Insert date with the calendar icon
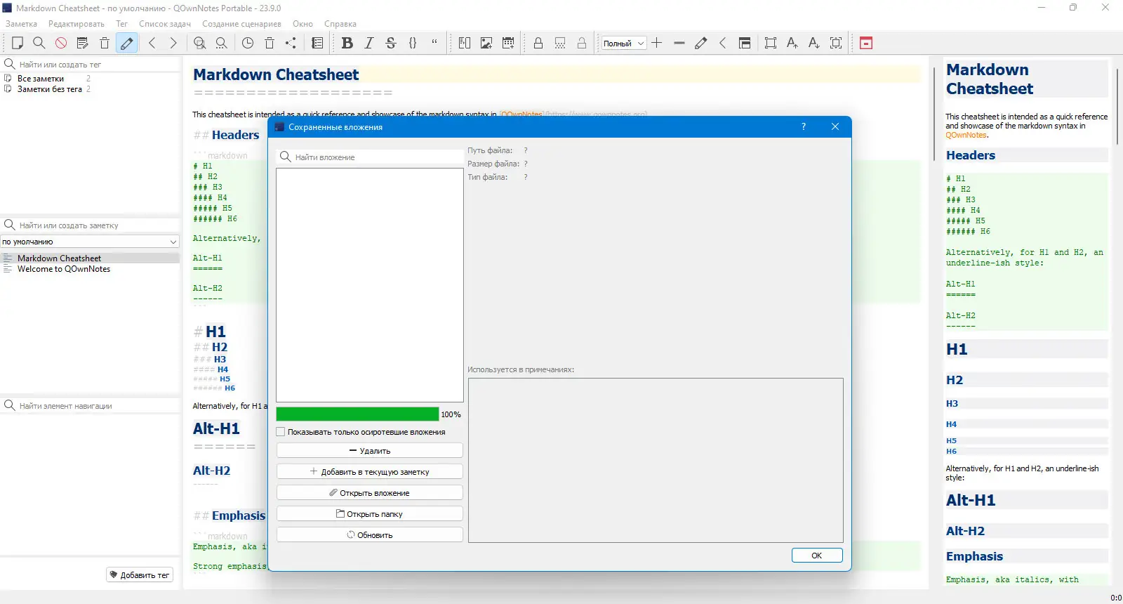This screenshot has height=604, width=1123. click(x=508, y=43)
